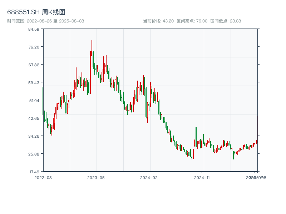The image size is (286, 214).
Task: Click the period low 区间低点: 23.08
Action: (226, 21)
